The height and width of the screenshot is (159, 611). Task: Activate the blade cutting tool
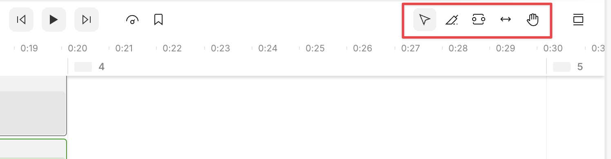451,20
